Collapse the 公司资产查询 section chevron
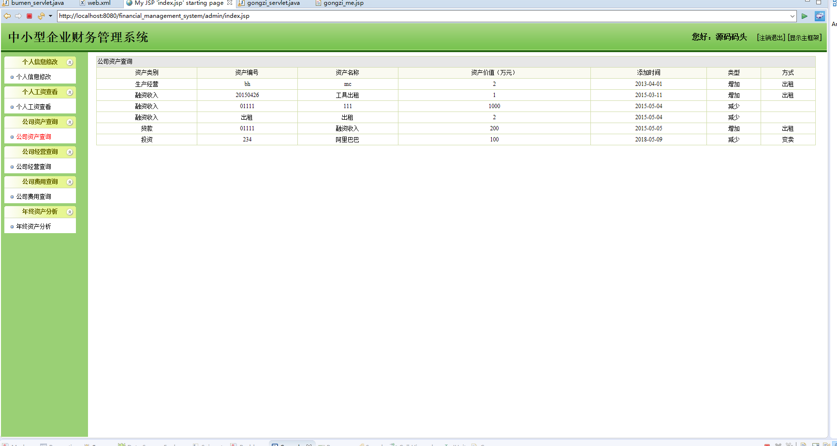The image size is (837, 446). pyautogui.click(x=70, y=122)
